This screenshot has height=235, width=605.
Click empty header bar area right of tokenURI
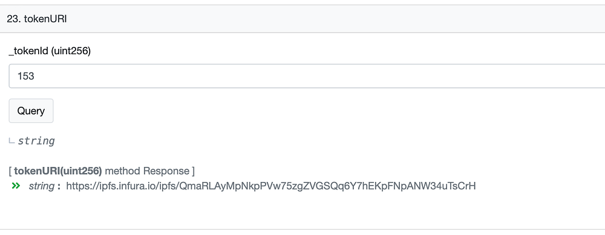coord(336,19)
